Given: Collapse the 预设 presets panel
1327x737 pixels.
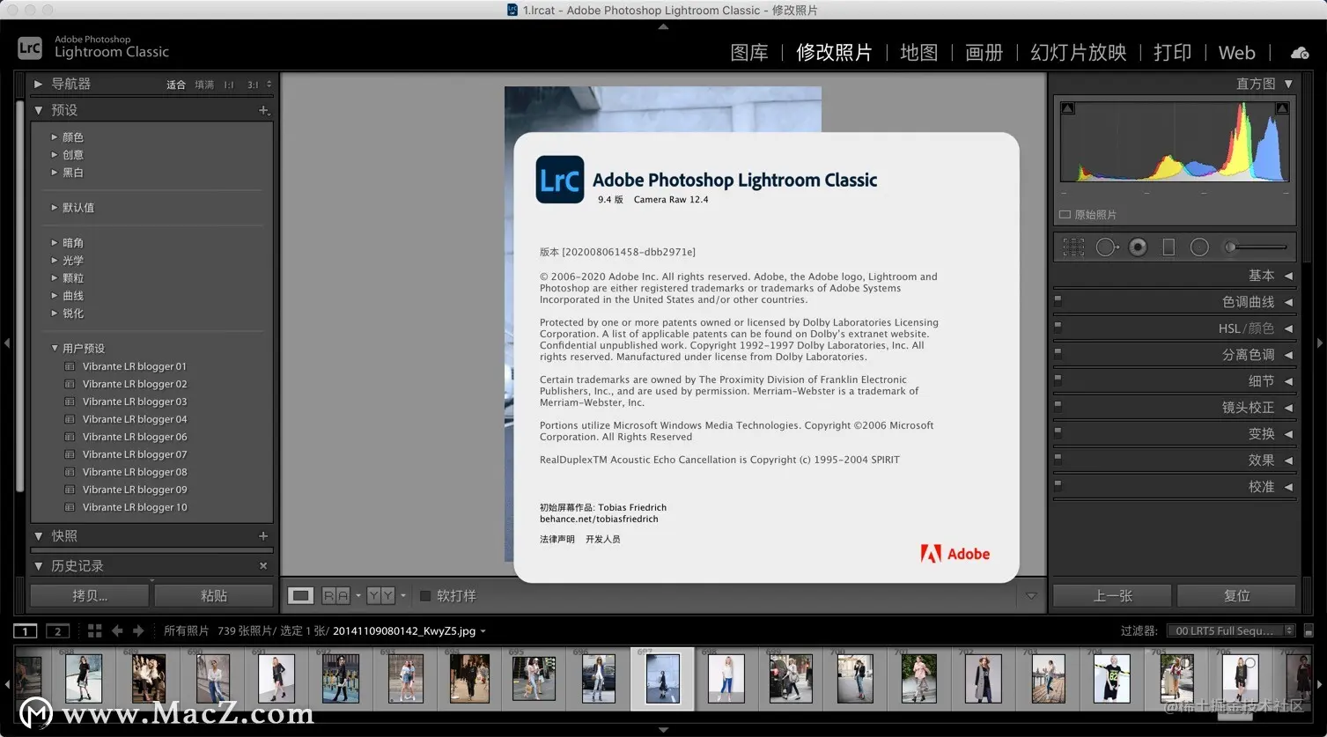Looking at the screenshot, I should pyautogui.click(x=38, y=110).
